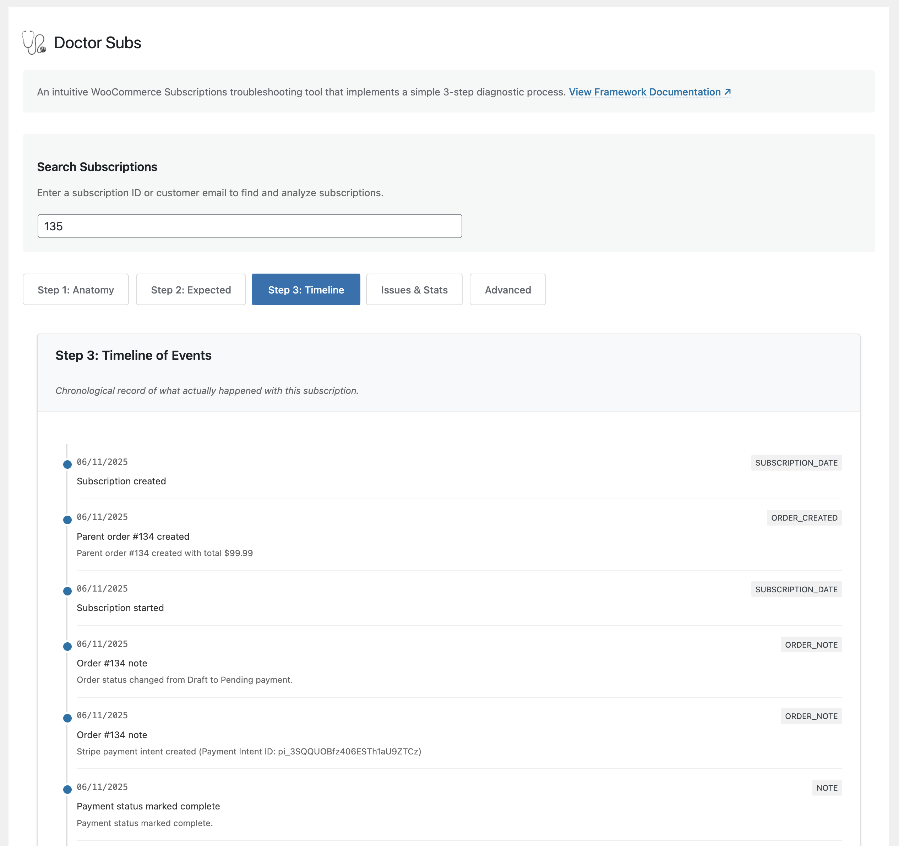
Task: Click the Stripe payment intent timeline dot
Action: click(x=67, y=718)
